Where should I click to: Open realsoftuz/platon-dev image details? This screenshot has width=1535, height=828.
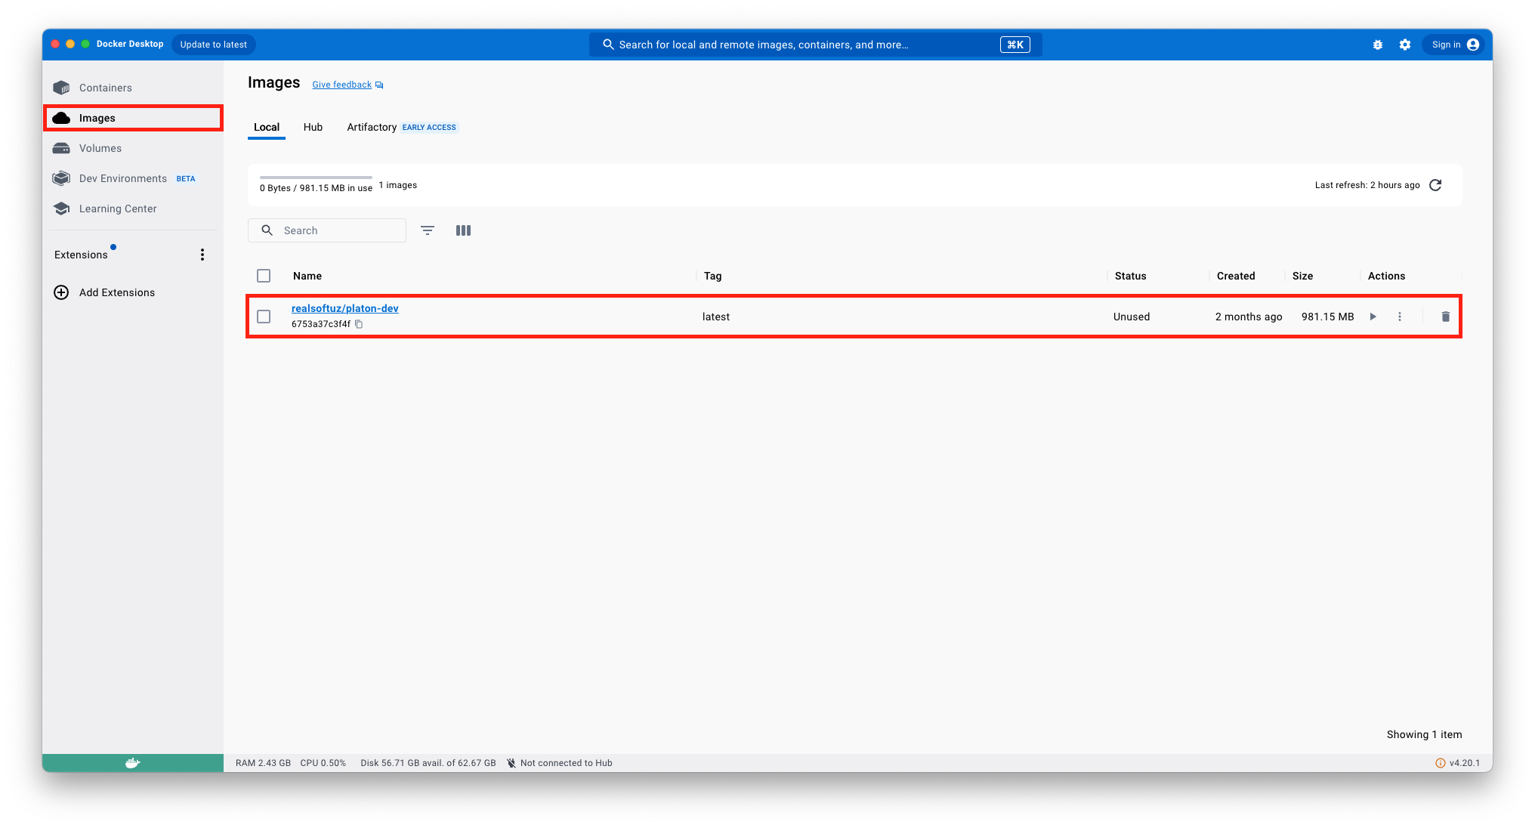tap(345, 308)
